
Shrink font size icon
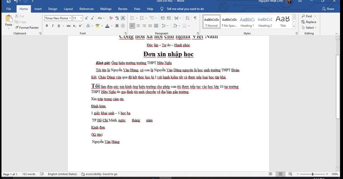point(92,18)
